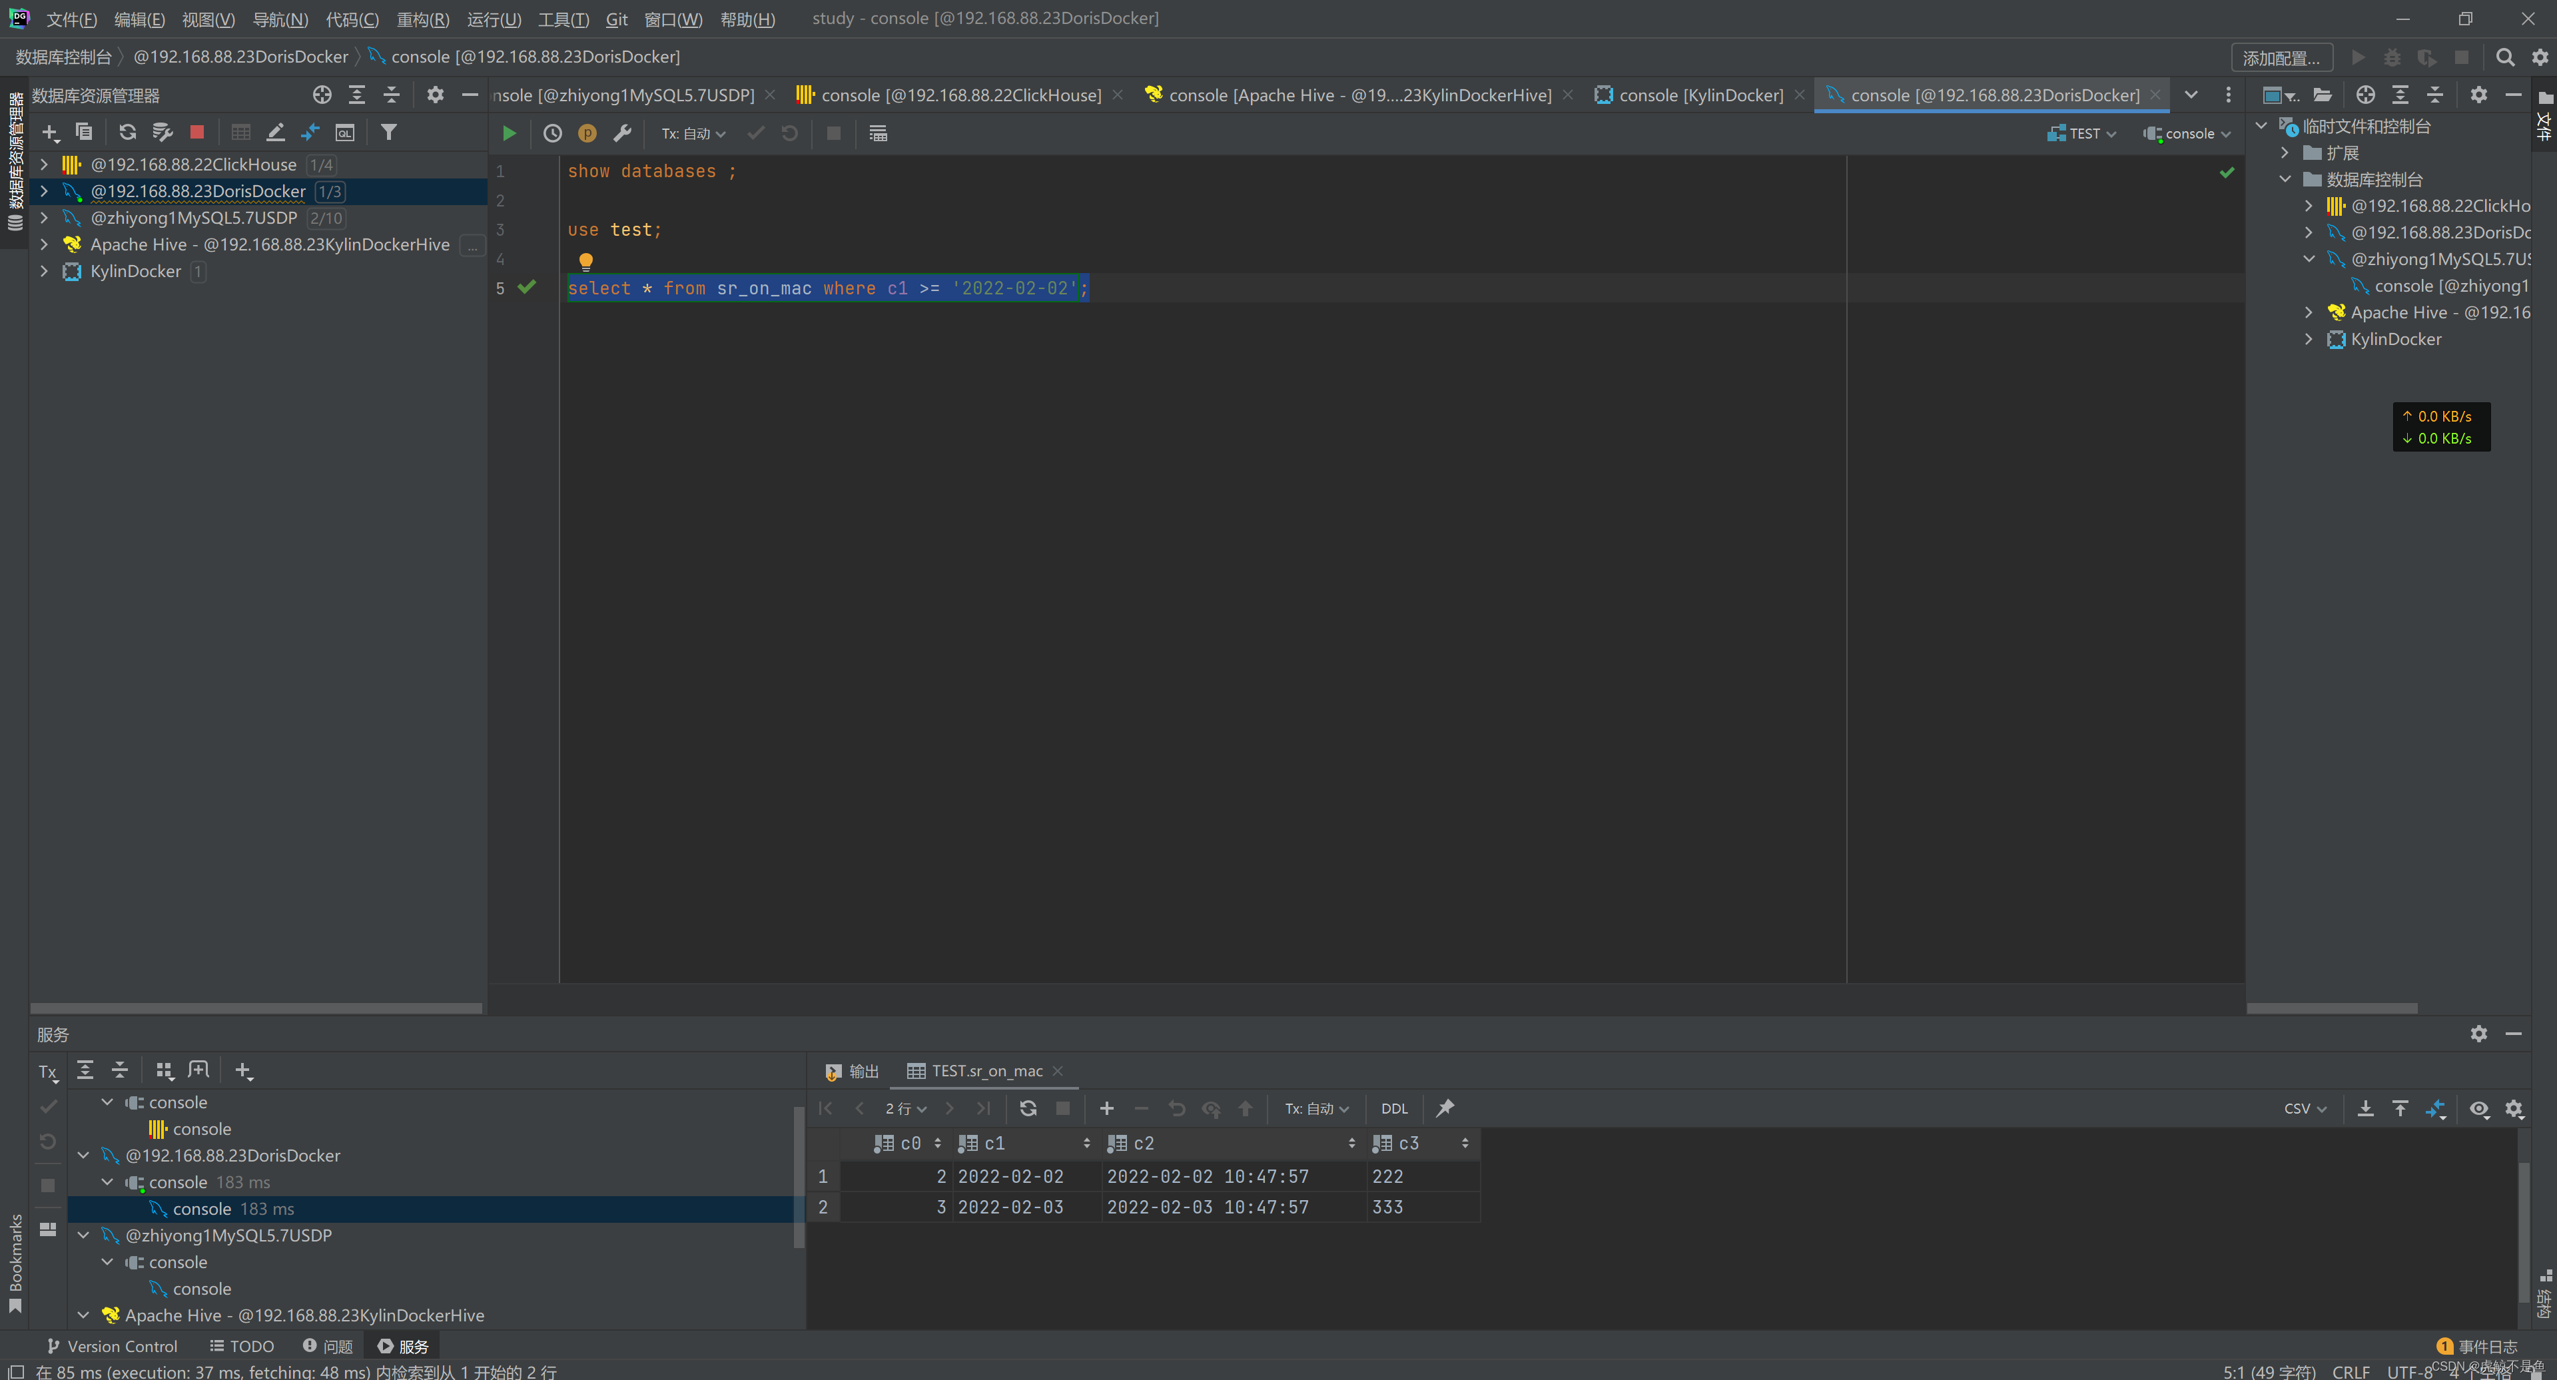Toggle in-editor results table icon
2557x1380 pixels.
tap(879, 133)
